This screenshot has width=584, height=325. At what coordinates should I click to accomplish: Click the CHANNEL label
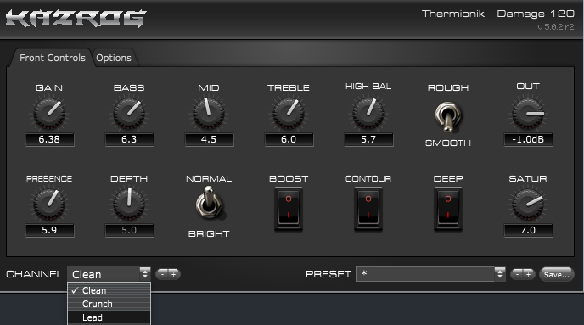(34, 274)
